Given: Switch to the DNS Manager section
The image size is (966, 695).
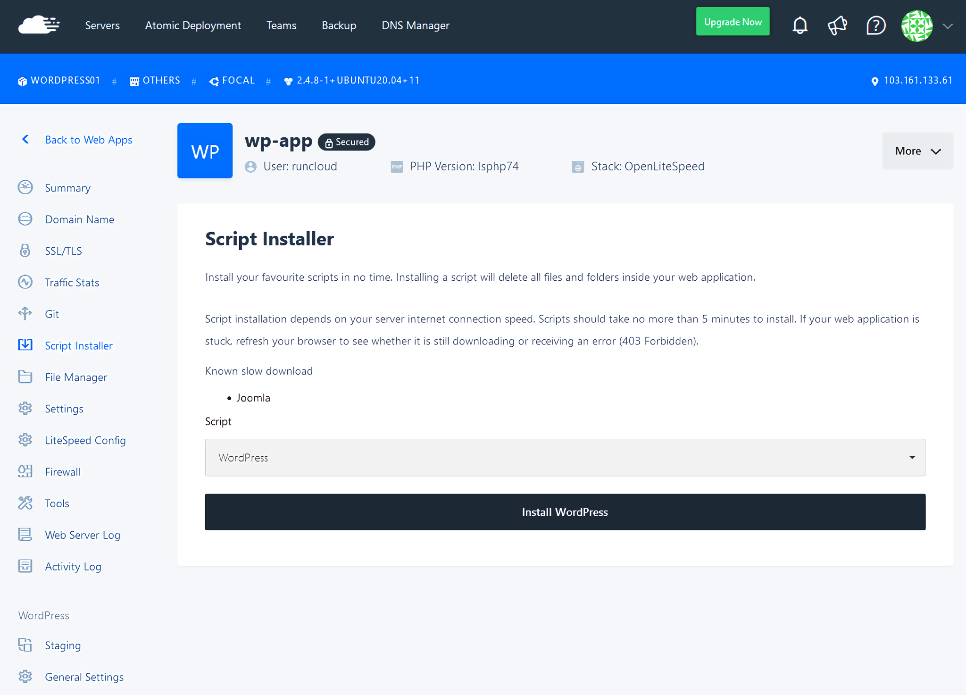Looking at the screenshot, I should point(416,25).
